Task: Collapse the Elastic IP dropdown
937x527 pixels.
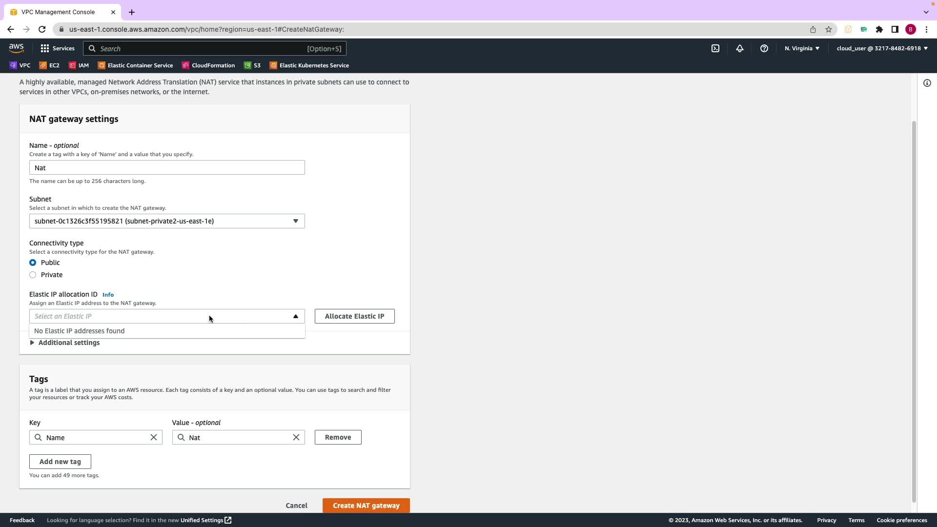Action: (295, 316)
